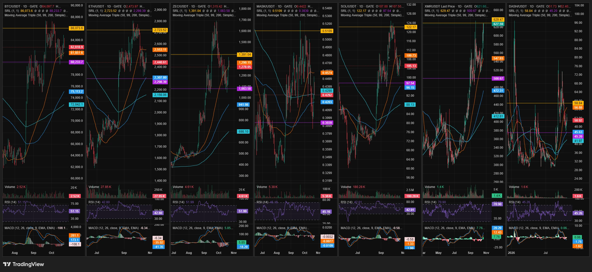
Task: Select Moving Average Triple legend on SOL chart
Action: (372, 15)
